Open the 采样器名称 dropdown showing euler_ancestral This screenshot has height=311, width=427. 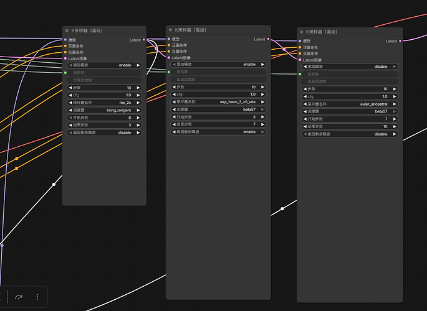click(x=350, y=104)
